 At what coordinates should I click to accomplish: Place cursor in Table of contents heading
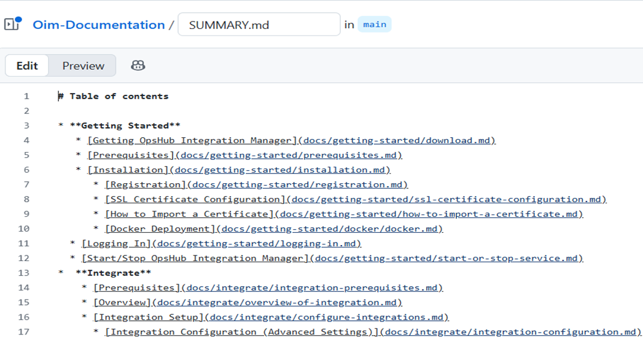pos(119,96)
